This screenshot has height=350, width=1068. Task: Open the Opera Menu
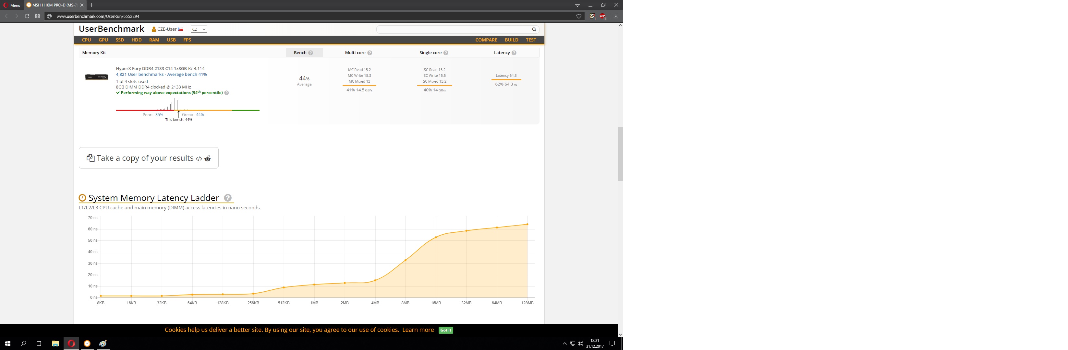[x=12, y=5]
